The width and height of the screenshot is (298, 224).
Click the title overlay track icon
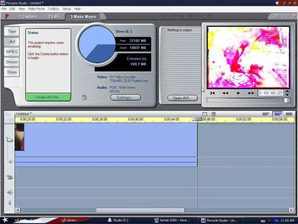pyautogui.click(x=10, y=177)
